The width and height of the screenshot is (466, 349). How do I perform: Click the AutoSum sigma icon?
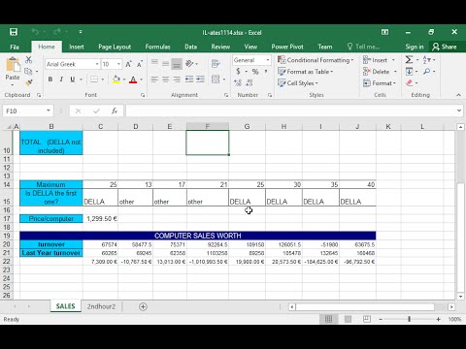(409, 60)
